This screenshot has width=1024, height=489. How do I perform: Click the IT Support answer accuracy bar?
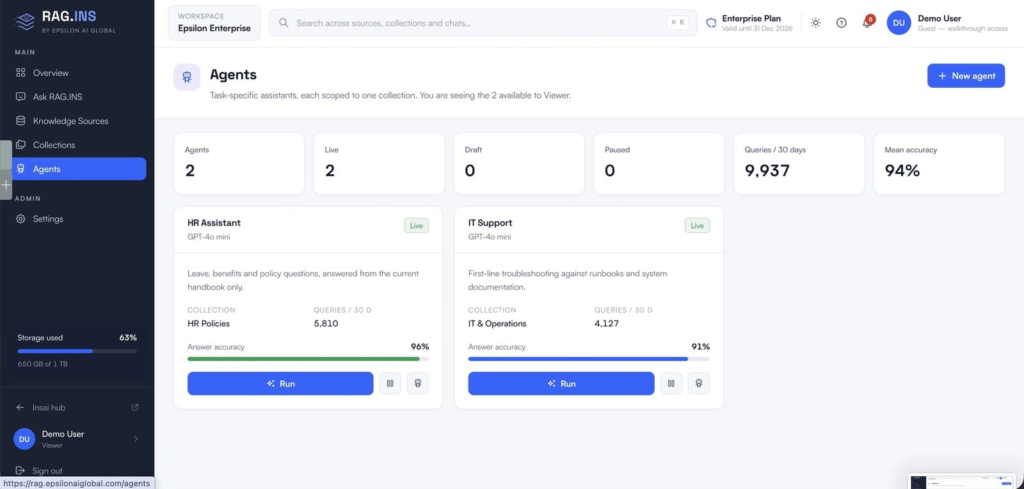pyautogui.click(x=589, y=359)
